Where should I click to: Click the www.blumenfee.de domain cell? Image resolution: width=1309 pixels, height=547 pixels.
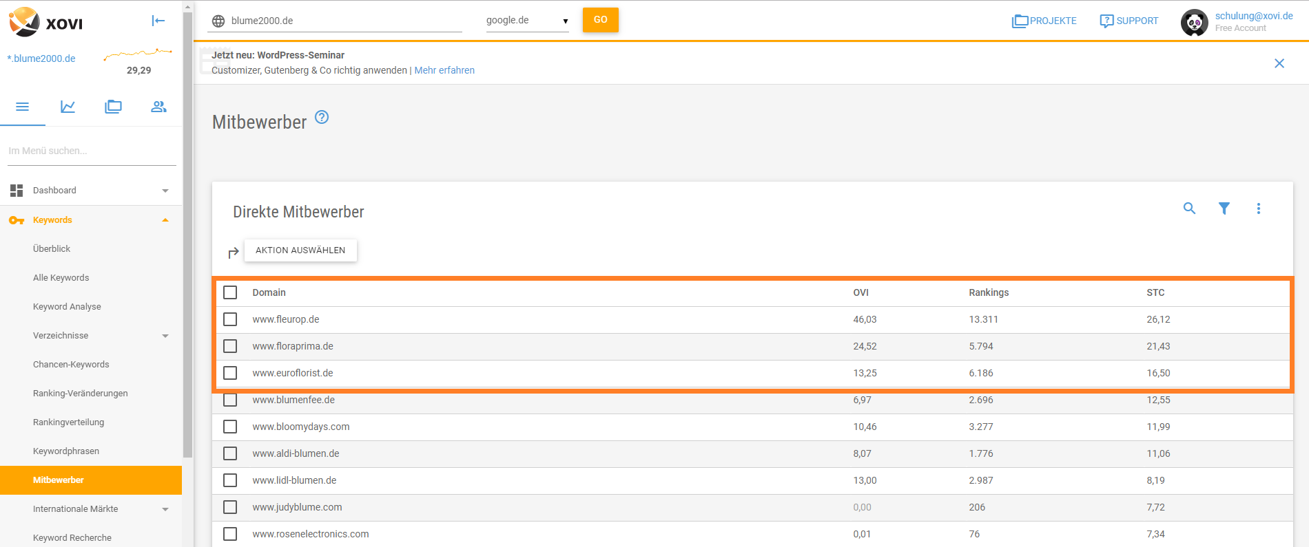[293, 400]
